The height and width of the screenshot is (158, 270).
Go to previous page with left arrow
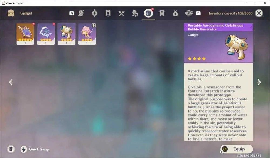tap(11, 82)
